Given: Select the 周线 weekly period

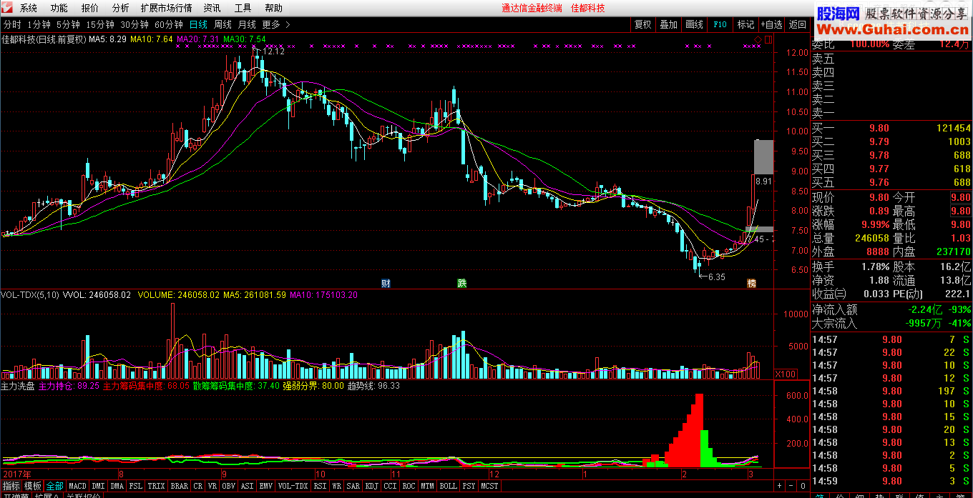Looking at the screenshot, I should point(223,24).
